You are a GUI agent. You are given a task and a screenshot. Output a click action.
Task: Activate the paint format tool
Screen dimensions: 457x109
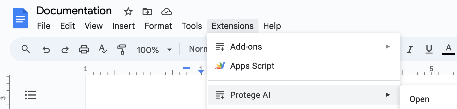coord(122,49)
